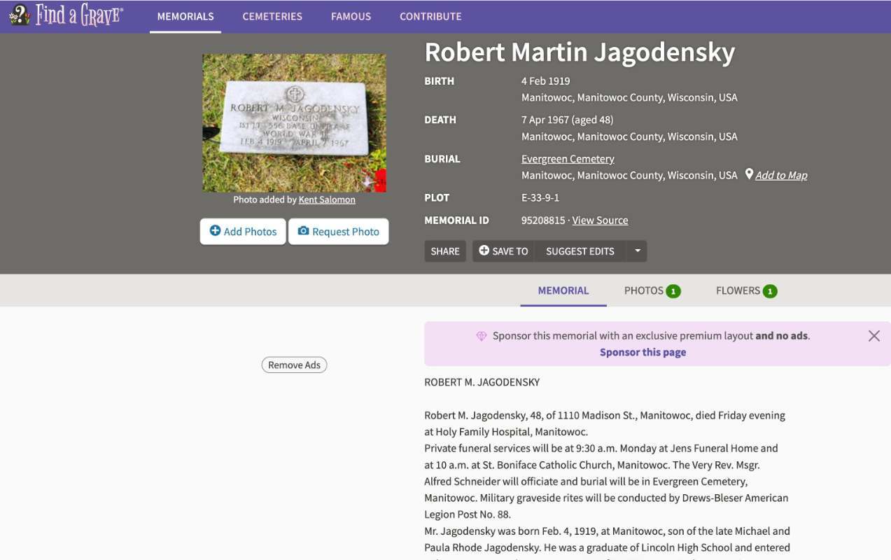Click the Save To button
The width and height of the screenshot is (891, 560).
pos(503,251)
